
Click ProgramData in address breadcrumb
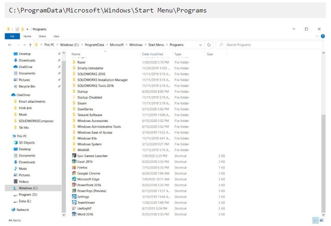[x=94, y=45]
